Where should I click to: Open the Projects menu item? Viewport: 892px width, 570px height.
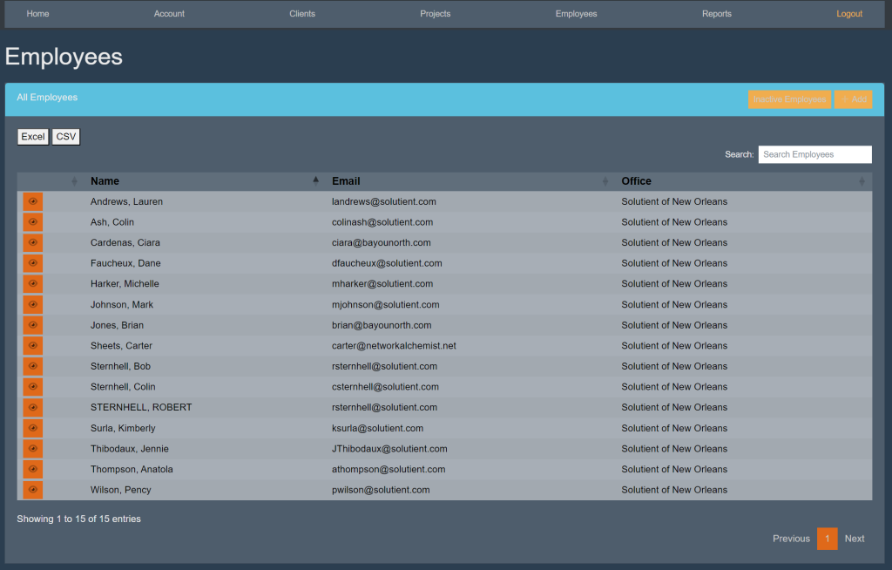coord(435,14)
